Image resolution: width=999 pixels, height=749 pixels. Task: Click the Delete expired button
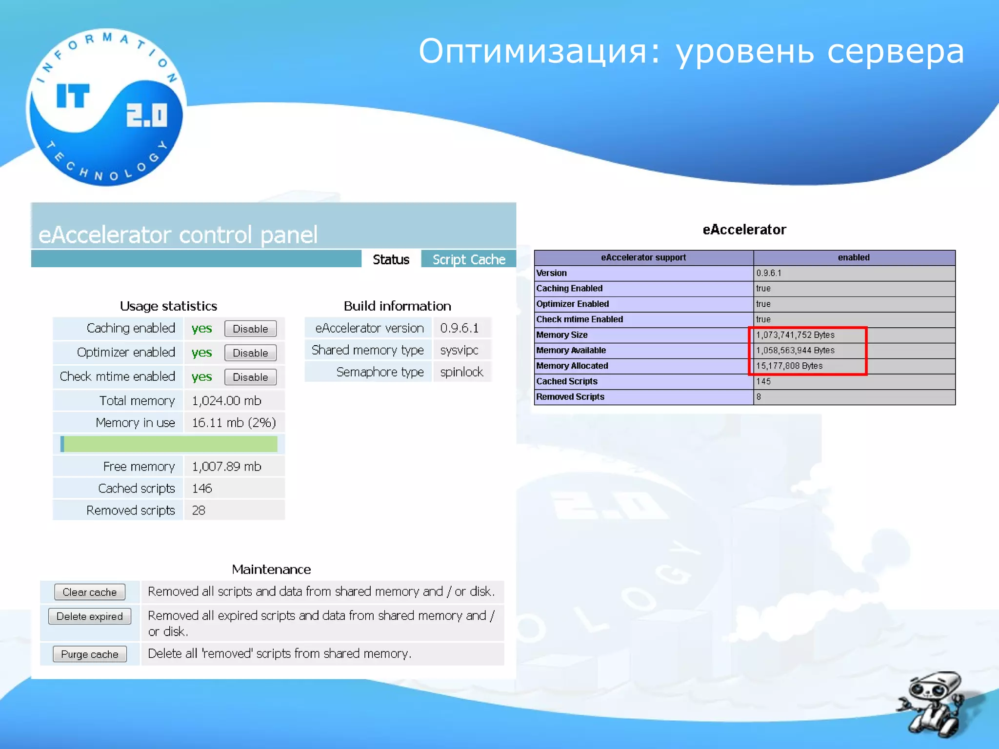(x=90, y=616)
